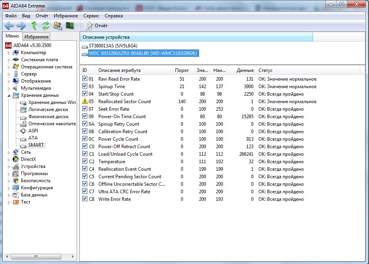
Task: Click the Отчёт report page icon
Action: 88,26
